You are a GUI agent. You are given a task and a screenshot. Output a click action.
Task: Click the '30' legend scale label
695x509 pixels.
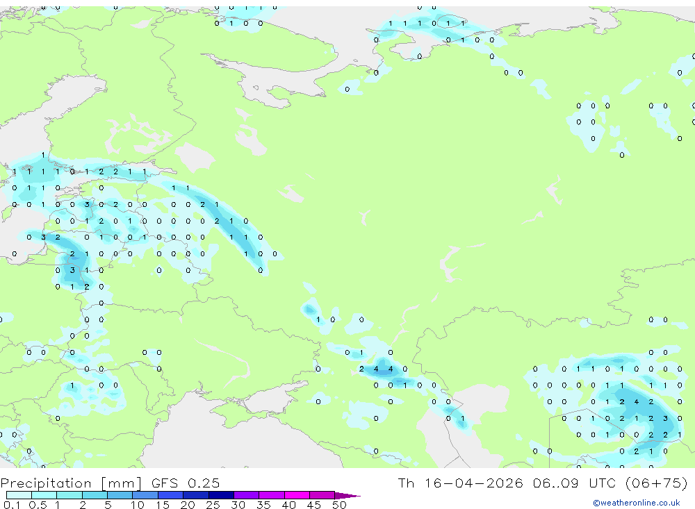[238, 505]
